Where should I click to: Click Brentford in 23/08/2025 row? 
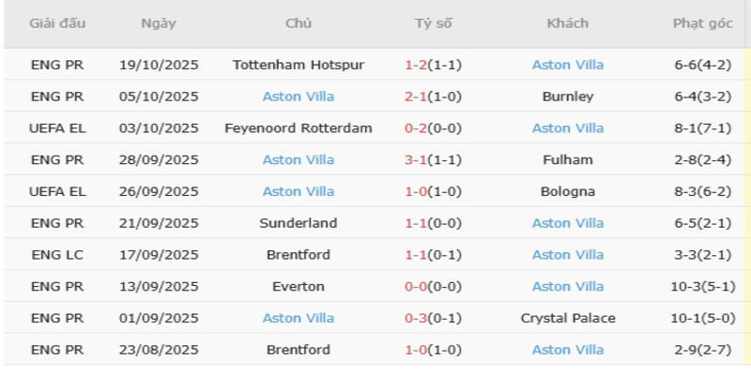tap(299, 351)
